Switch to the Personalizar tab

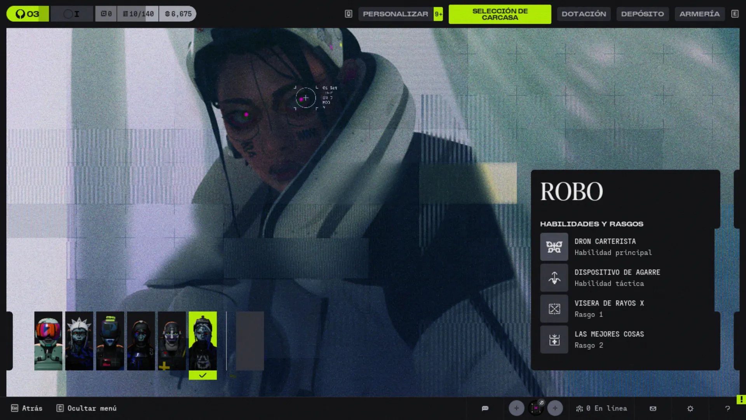pos(395,14)
